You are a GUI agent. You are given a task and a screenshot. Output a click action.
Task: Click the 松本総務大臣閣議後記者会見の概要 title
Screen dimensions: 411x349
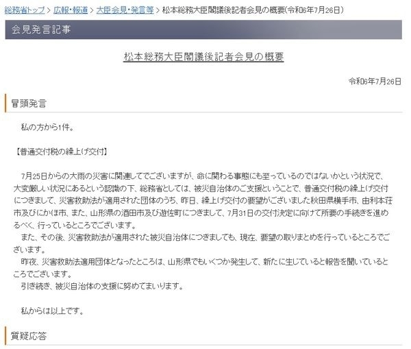(x=203, y=57)
